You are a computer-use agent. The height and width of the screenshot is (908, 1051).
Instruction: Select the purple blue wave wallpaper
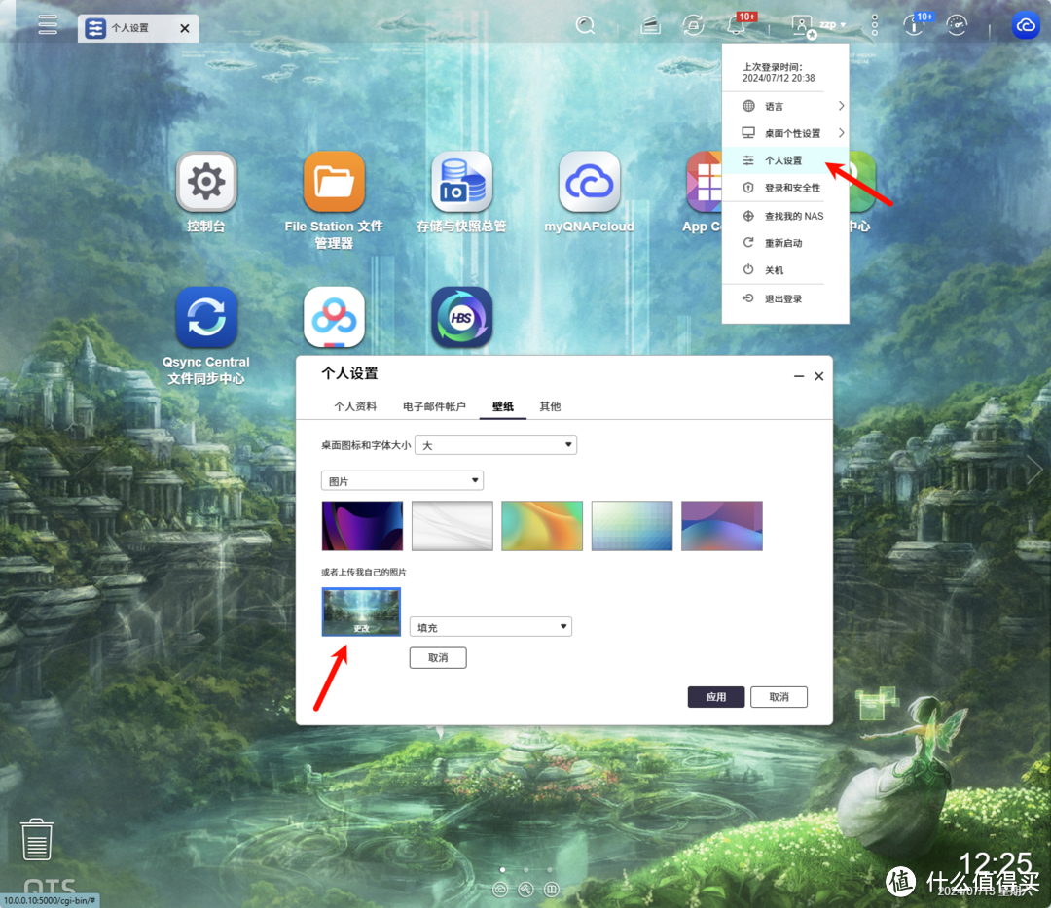click(721, 526)
